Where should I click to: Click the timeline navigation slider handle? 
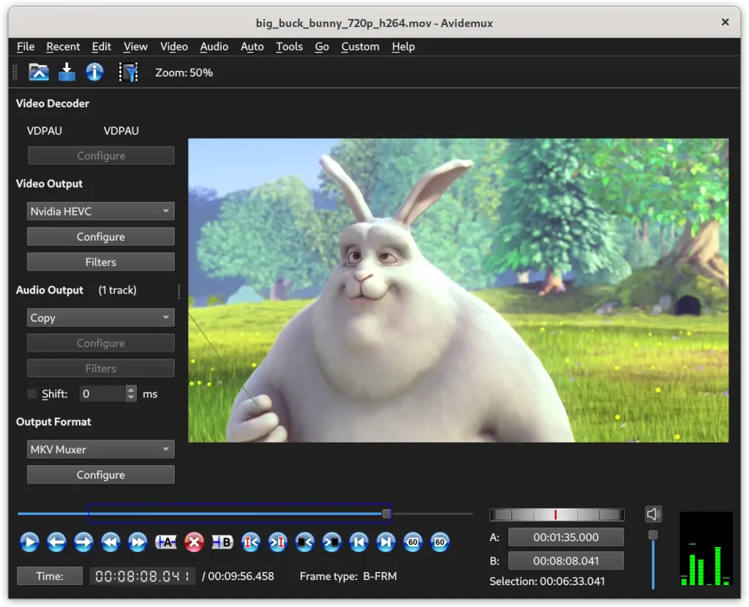click(x=386, y=514)
